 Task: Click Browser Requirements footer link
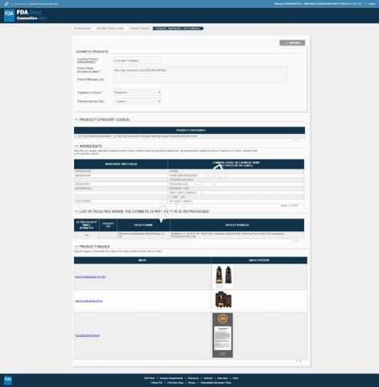pos(171,378)
